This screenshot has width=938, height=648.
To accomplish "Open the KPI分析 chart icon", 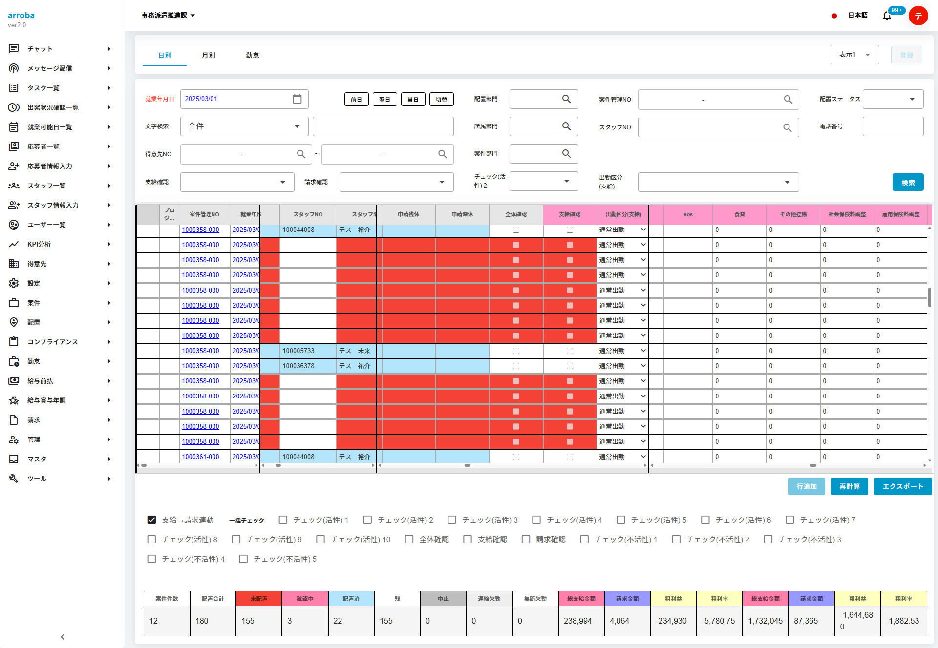I will coord(14,244).
